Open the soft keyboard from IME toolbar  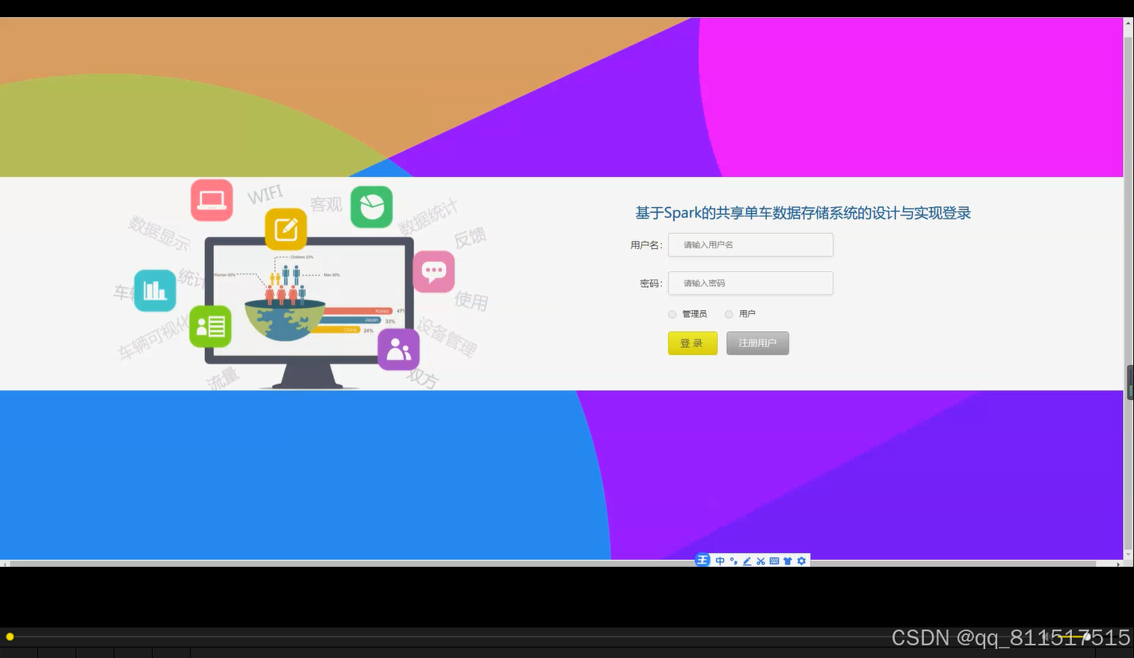pos(774,561)
